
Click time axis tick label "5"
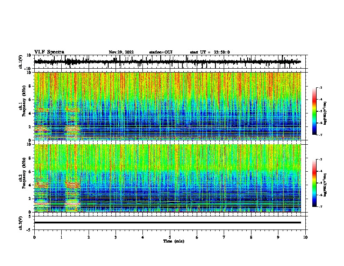point(170,237)
